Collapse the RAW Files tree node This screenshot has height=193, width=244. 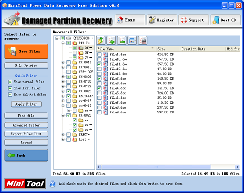[x=63, y=43]
